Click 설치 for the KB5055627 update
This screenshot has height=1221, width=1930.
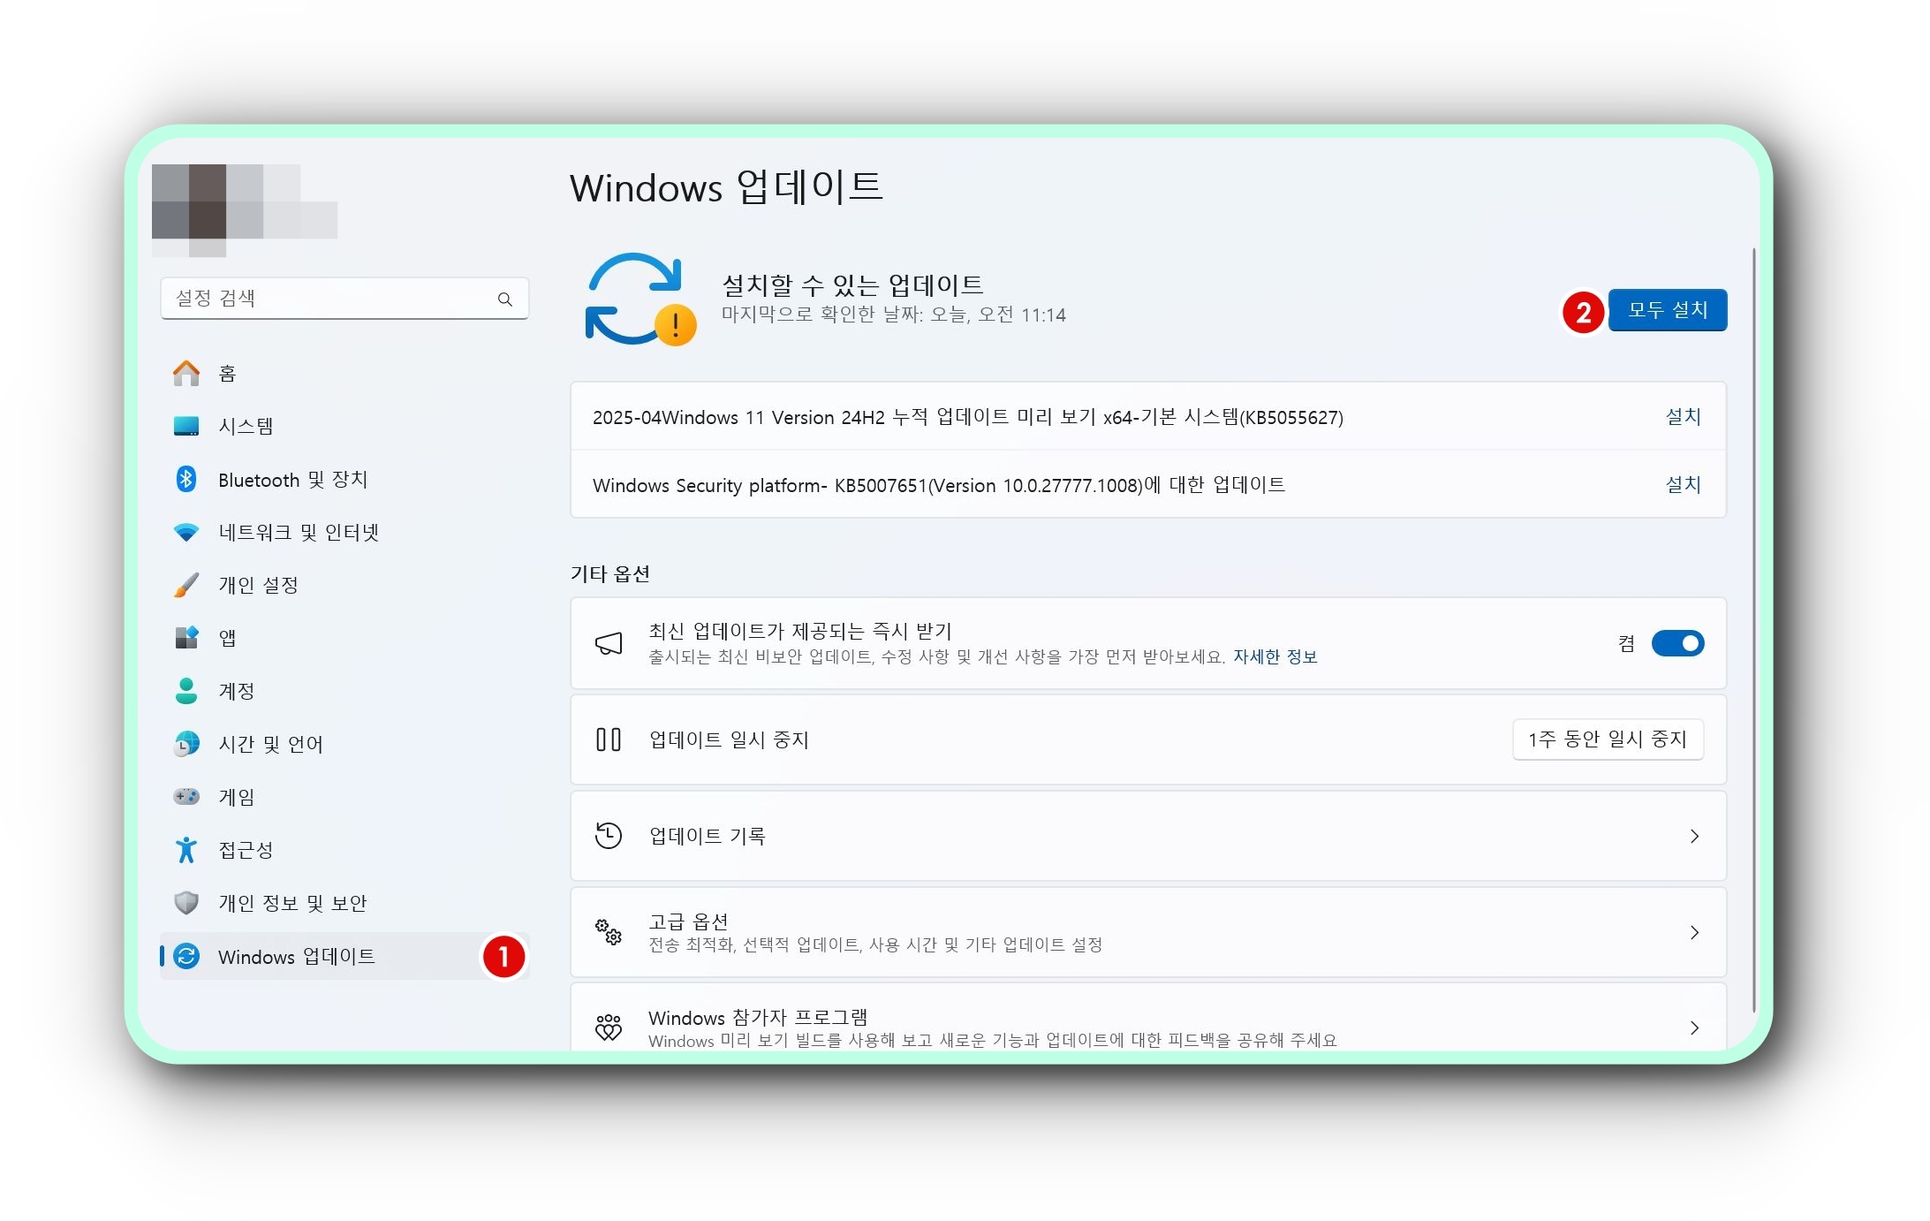click(1683, 416)
